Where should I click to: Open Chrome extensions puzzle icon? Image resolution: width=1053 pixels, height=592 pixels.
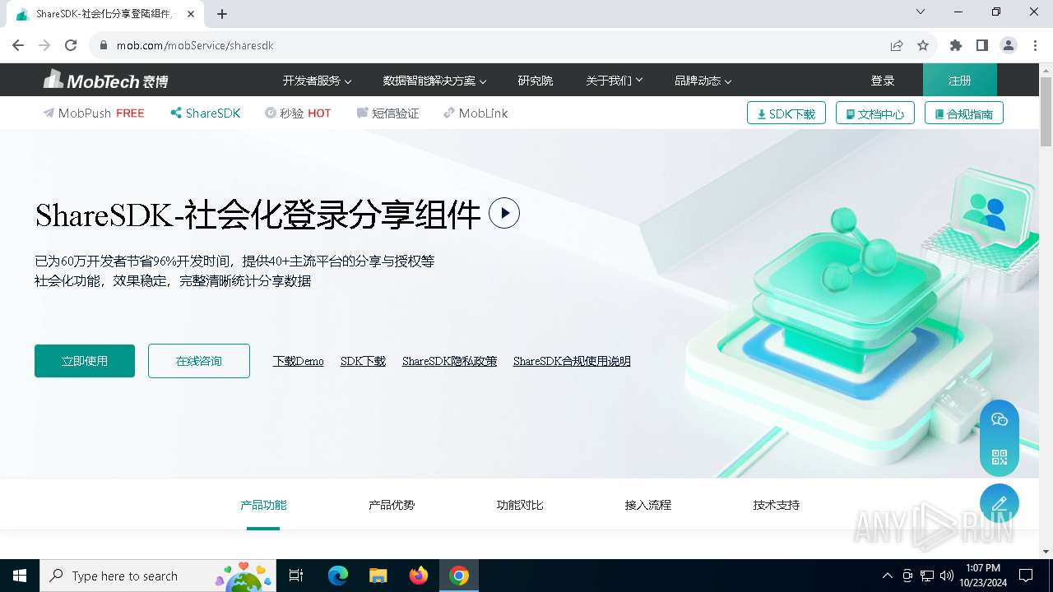pos(956,45)
